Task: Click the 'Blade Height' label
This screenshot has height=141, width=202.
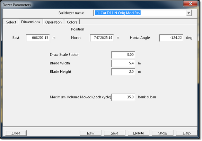Action: click(60, 72)
